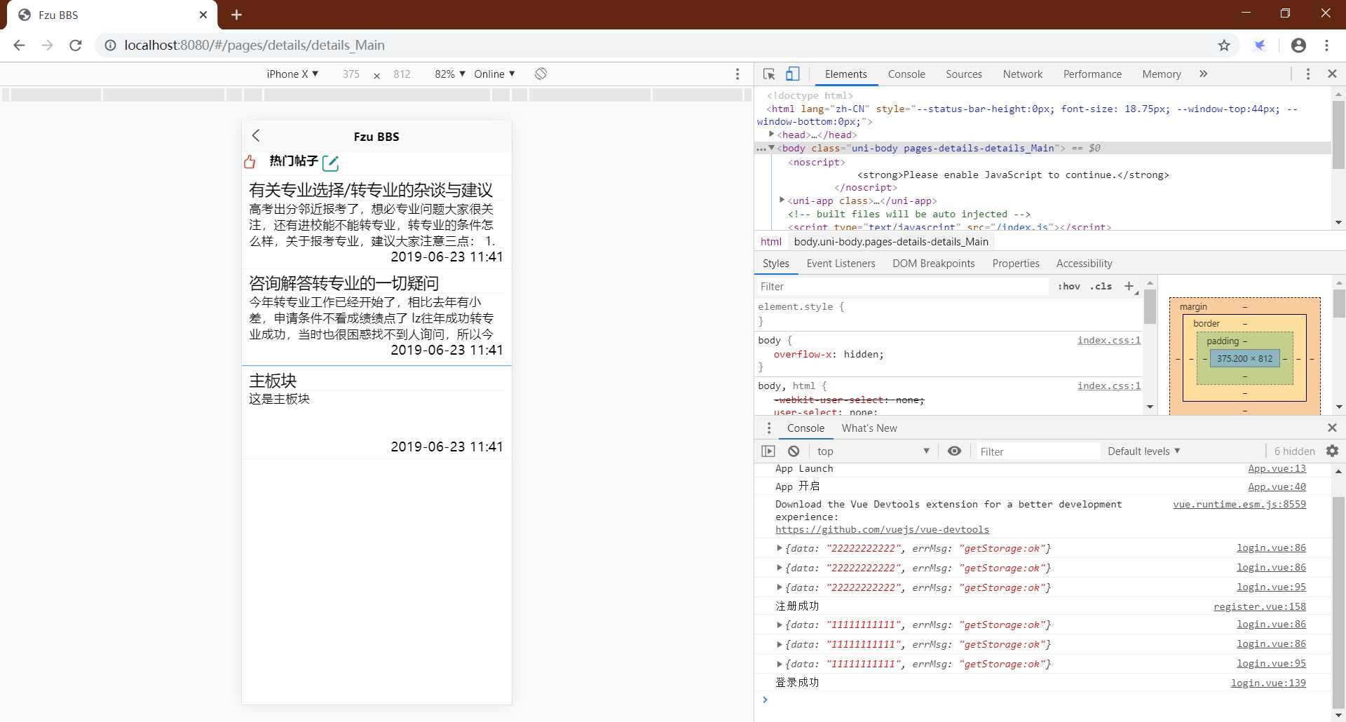View site information icon in address bar
This screenshot has height=722, width=1346.
(110, 45)
